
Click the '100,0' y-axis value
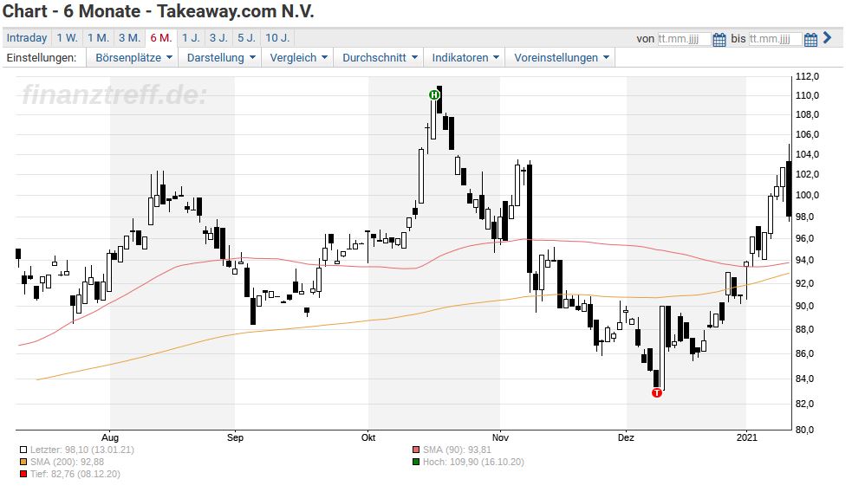tap(808, 195)
